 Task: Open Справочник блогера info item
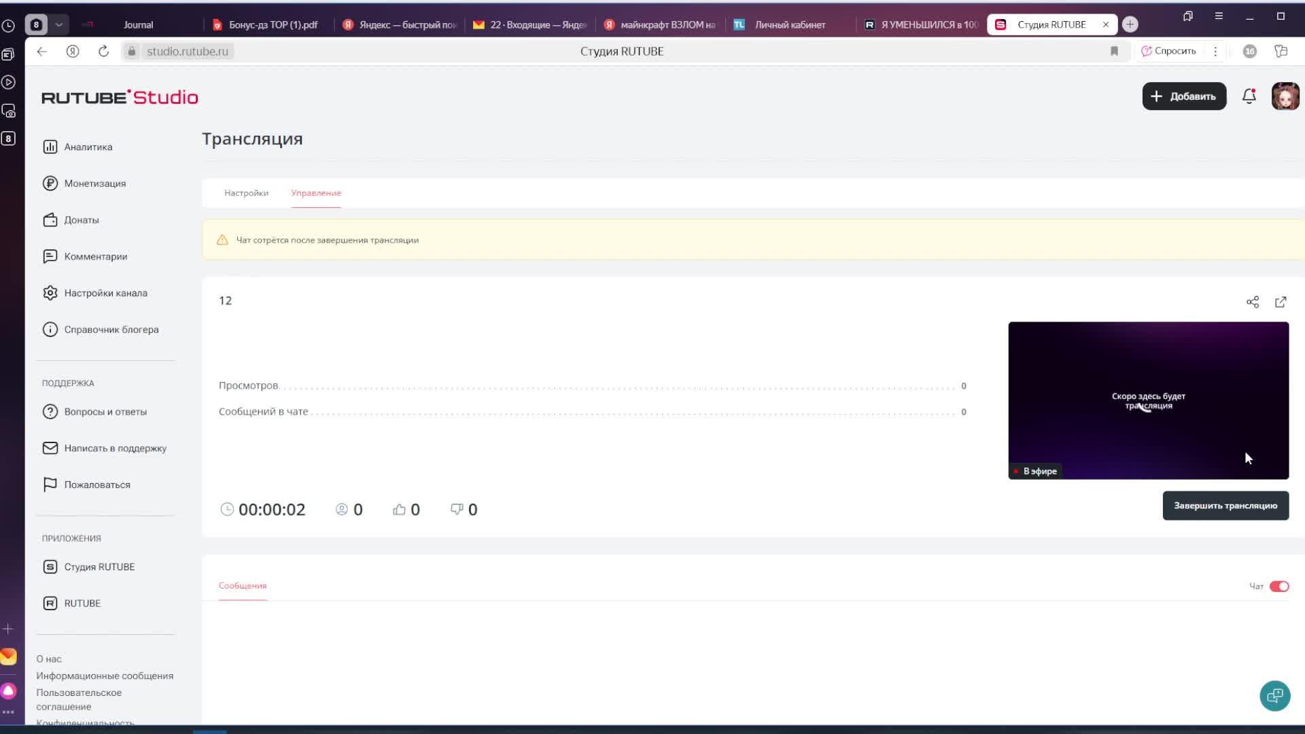[x=101, y=330]
